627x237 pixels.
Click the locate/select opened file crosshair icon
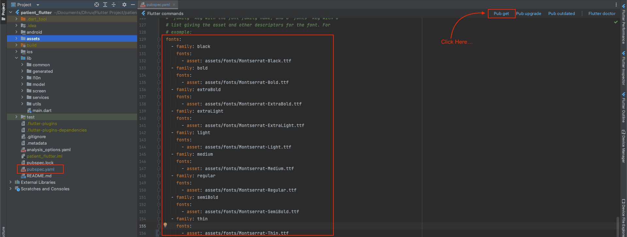click(96, 5)
